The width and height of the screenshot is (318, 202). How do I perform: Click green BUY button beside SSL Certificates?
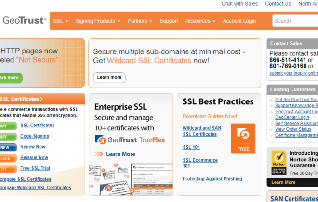8,126
